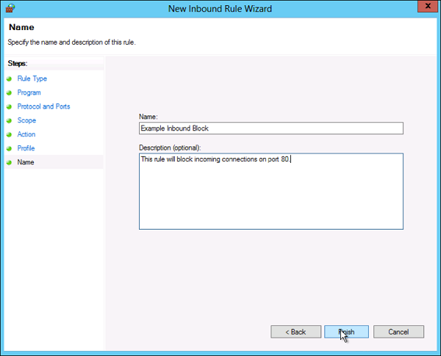Click the firewall wizard icon in title bar
This screenshot has height=356, width=441.
(10, 7)
